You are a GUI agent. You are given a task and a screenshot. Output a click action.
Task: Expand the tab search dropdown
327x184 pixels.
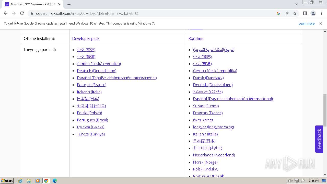[x=297, y=4]
